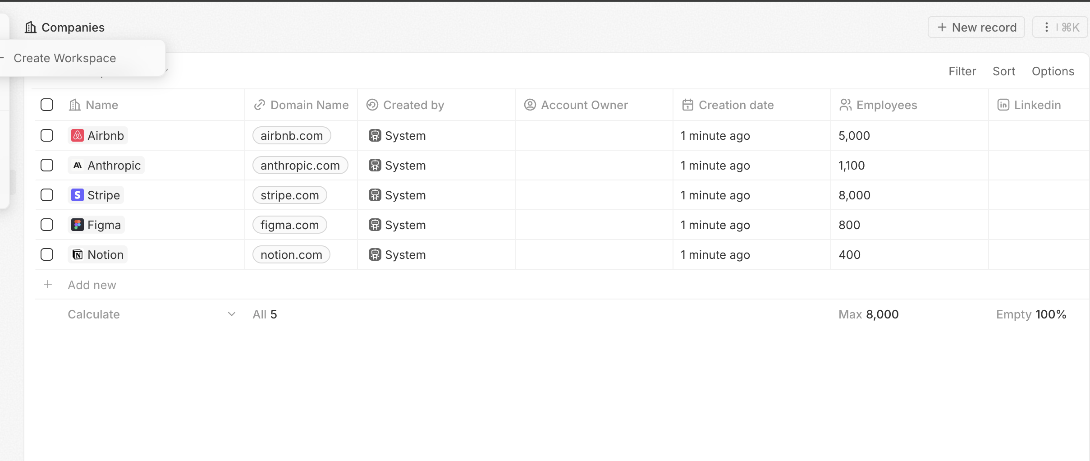Click the Creation date calendar icon
The image size is (1090, 461).
tap(688, 105)
